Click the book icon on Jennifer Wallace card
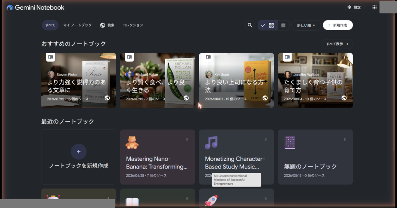This screenshot has width=397, height=208. (287, 57)
